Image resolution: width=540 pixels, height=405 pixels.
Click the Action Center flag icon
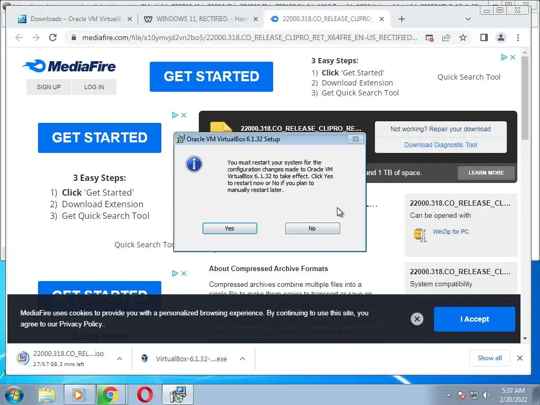click(461, 395)
